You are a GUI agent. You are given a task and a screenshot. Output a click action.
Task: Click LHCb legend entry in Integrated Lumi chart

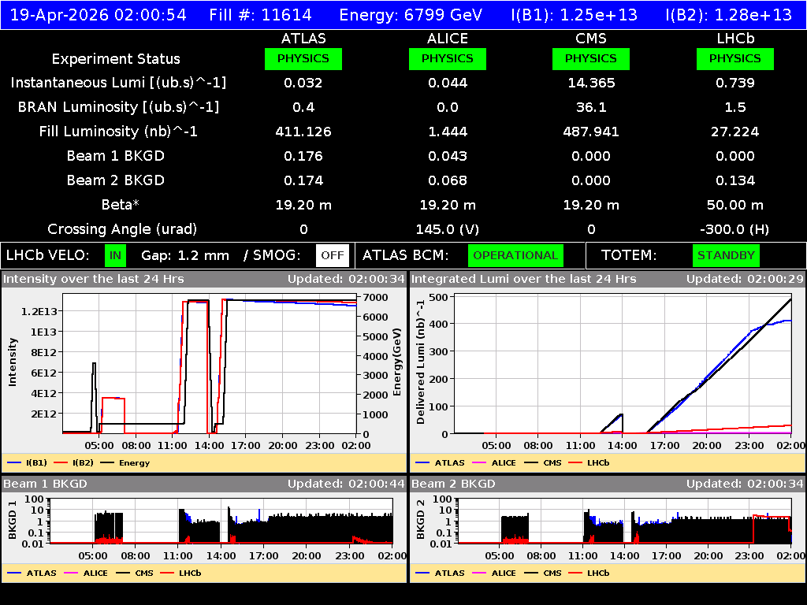click(589, 462)
